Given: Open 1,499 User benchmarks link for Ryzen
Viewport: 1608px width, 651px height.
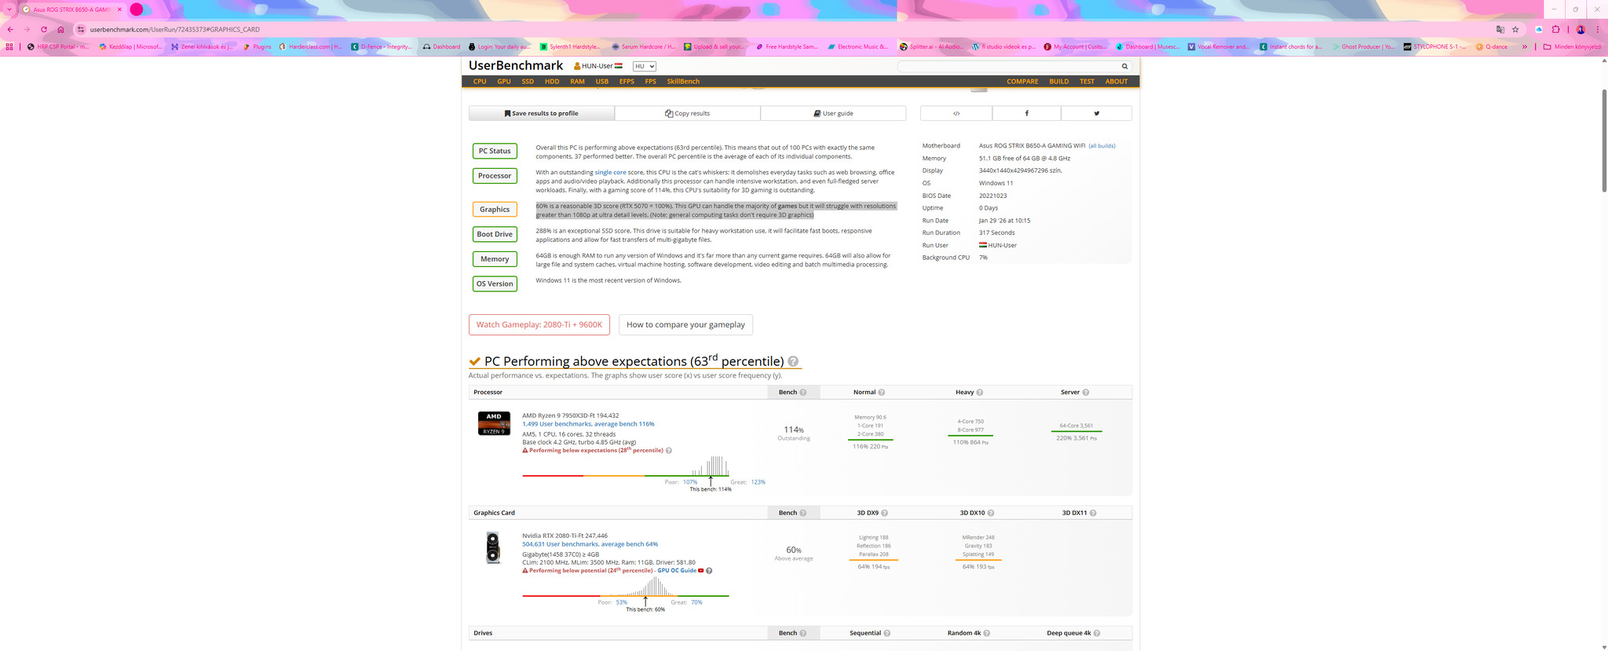Looking at the screenshot, I should click(588, 424).
